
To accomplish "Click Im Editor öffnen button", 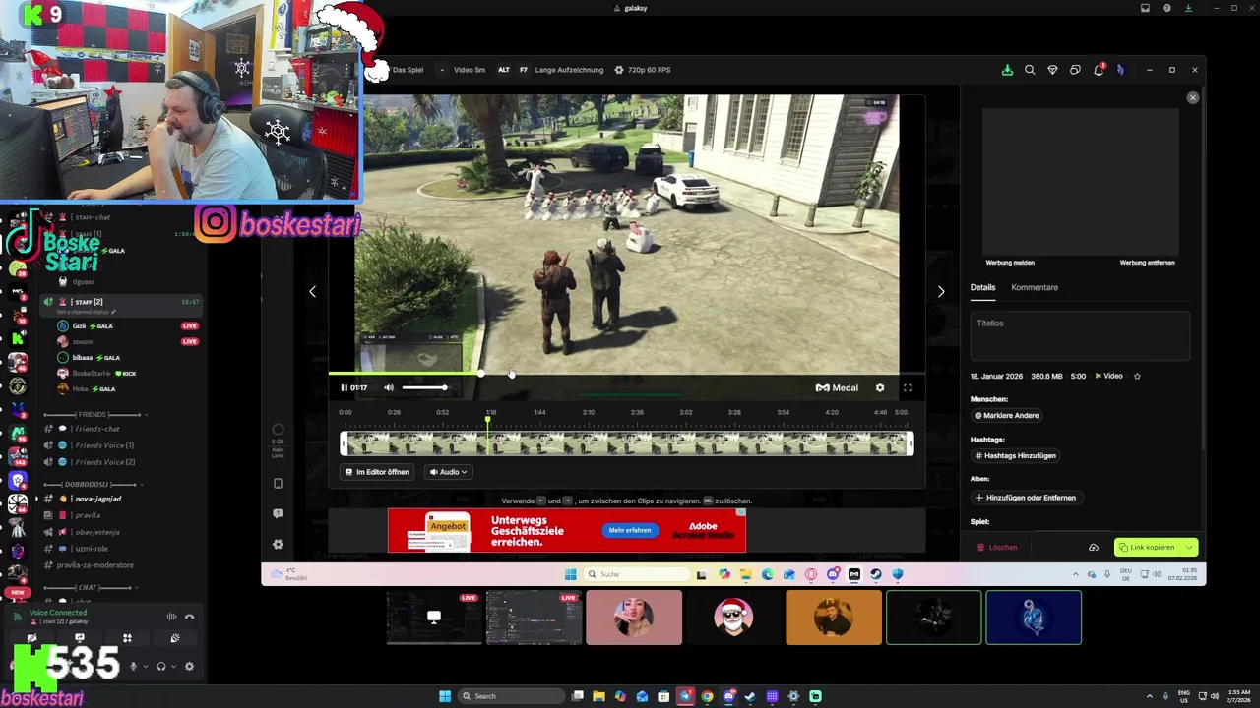I will point(378,472).
